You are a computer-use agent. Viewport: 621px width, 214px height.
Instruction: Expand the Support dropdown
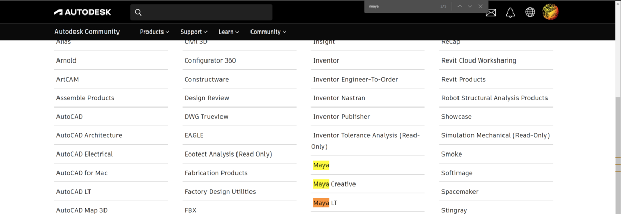194,32
